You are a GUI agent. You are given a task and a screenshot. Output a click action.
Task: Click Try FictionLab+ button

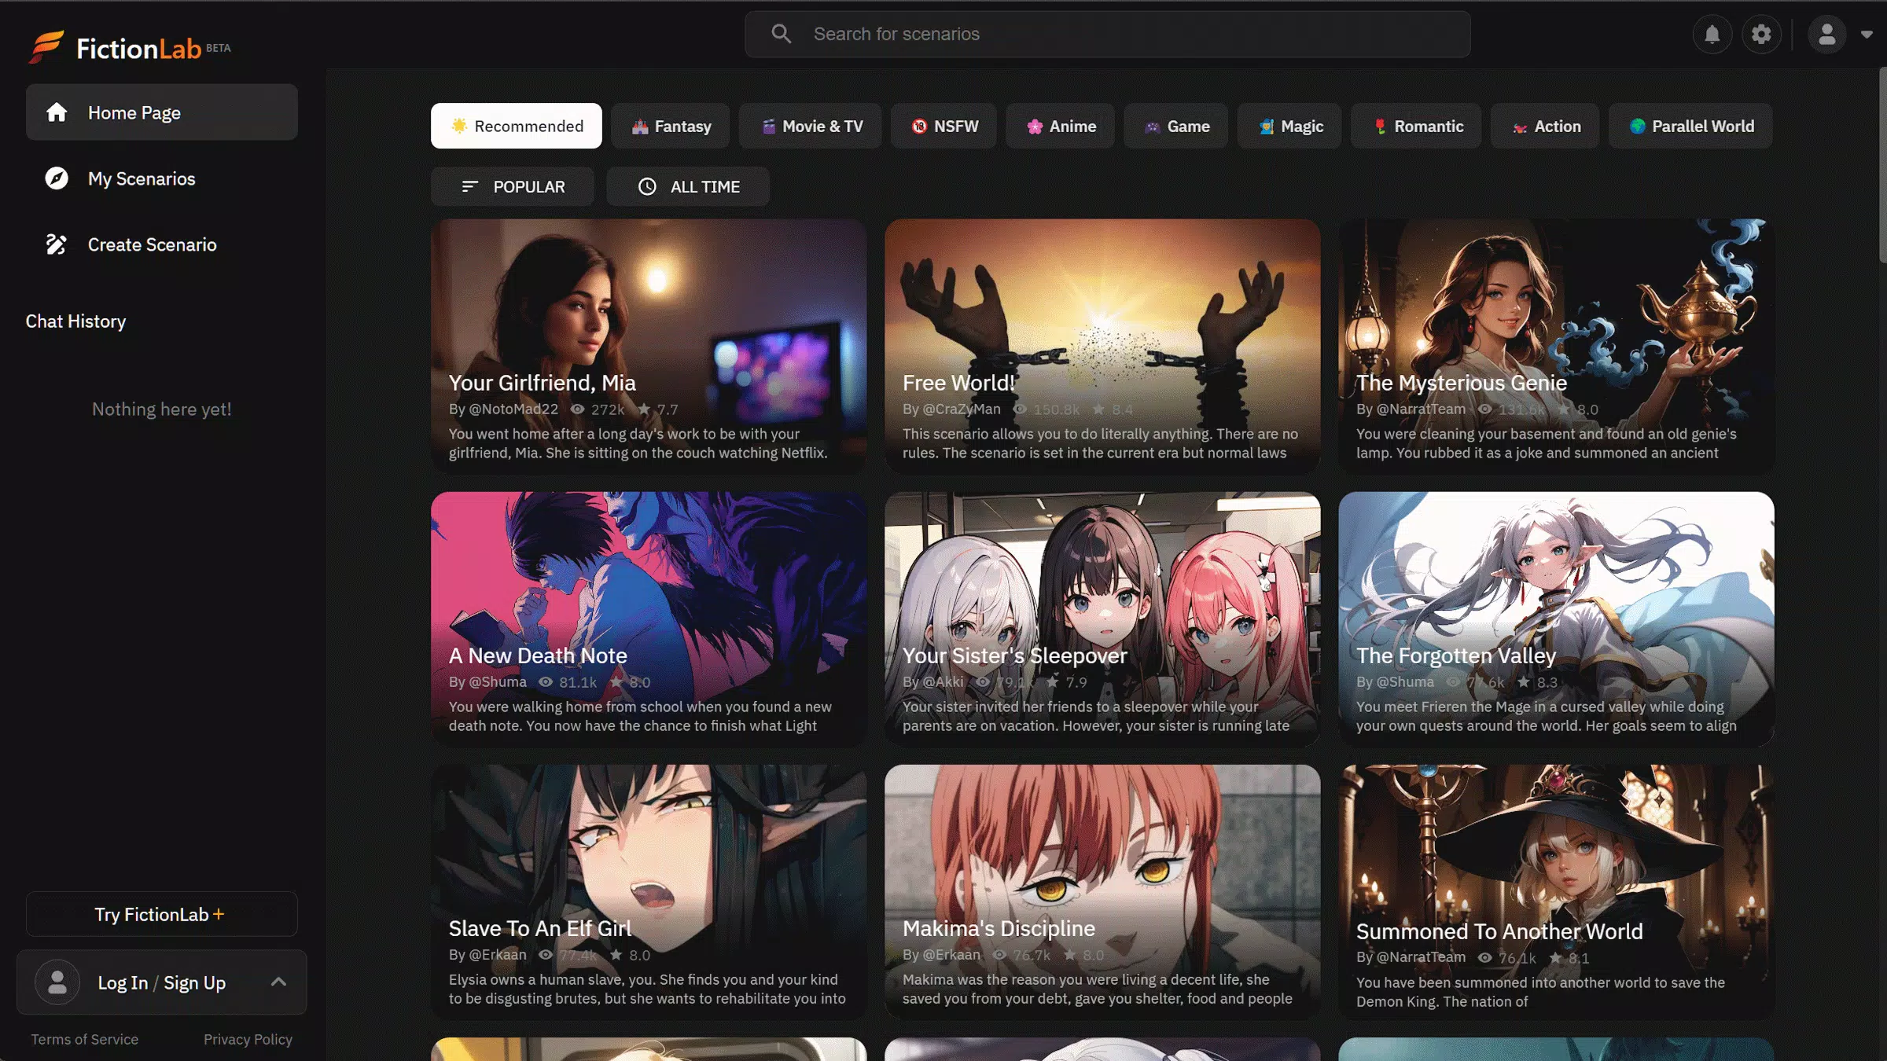click(161, 914)
